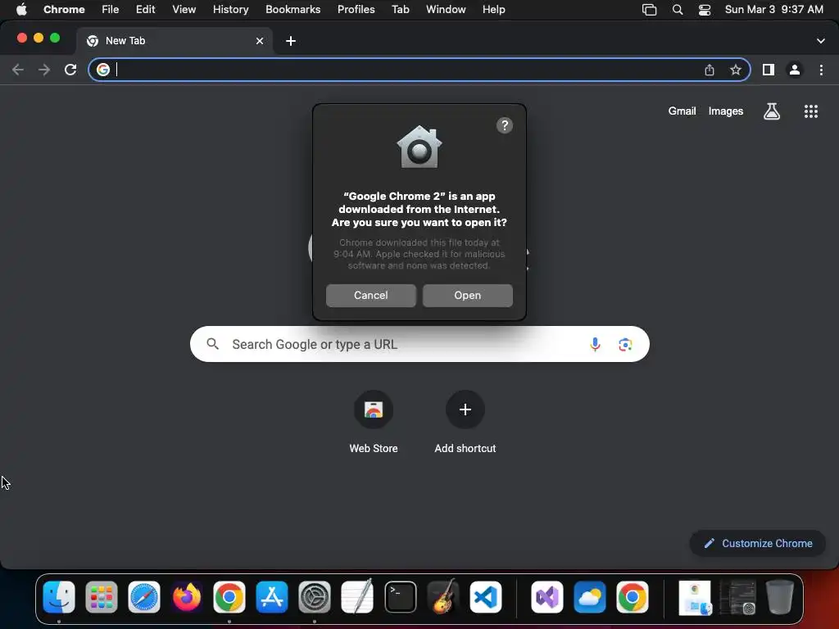The width and height of the screenshot is (839, 629).
Task: Open the View menu
Action: 184,10
